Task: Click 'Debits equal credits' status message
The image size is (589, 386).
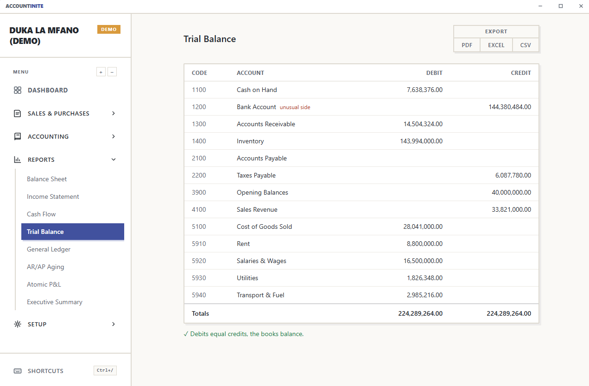Action: tap(243, 334)
